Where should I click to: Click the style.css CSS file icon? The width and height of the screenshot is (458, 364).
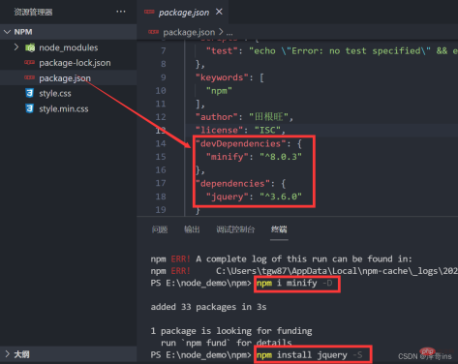pyautogui.click(x=29, y=93)
